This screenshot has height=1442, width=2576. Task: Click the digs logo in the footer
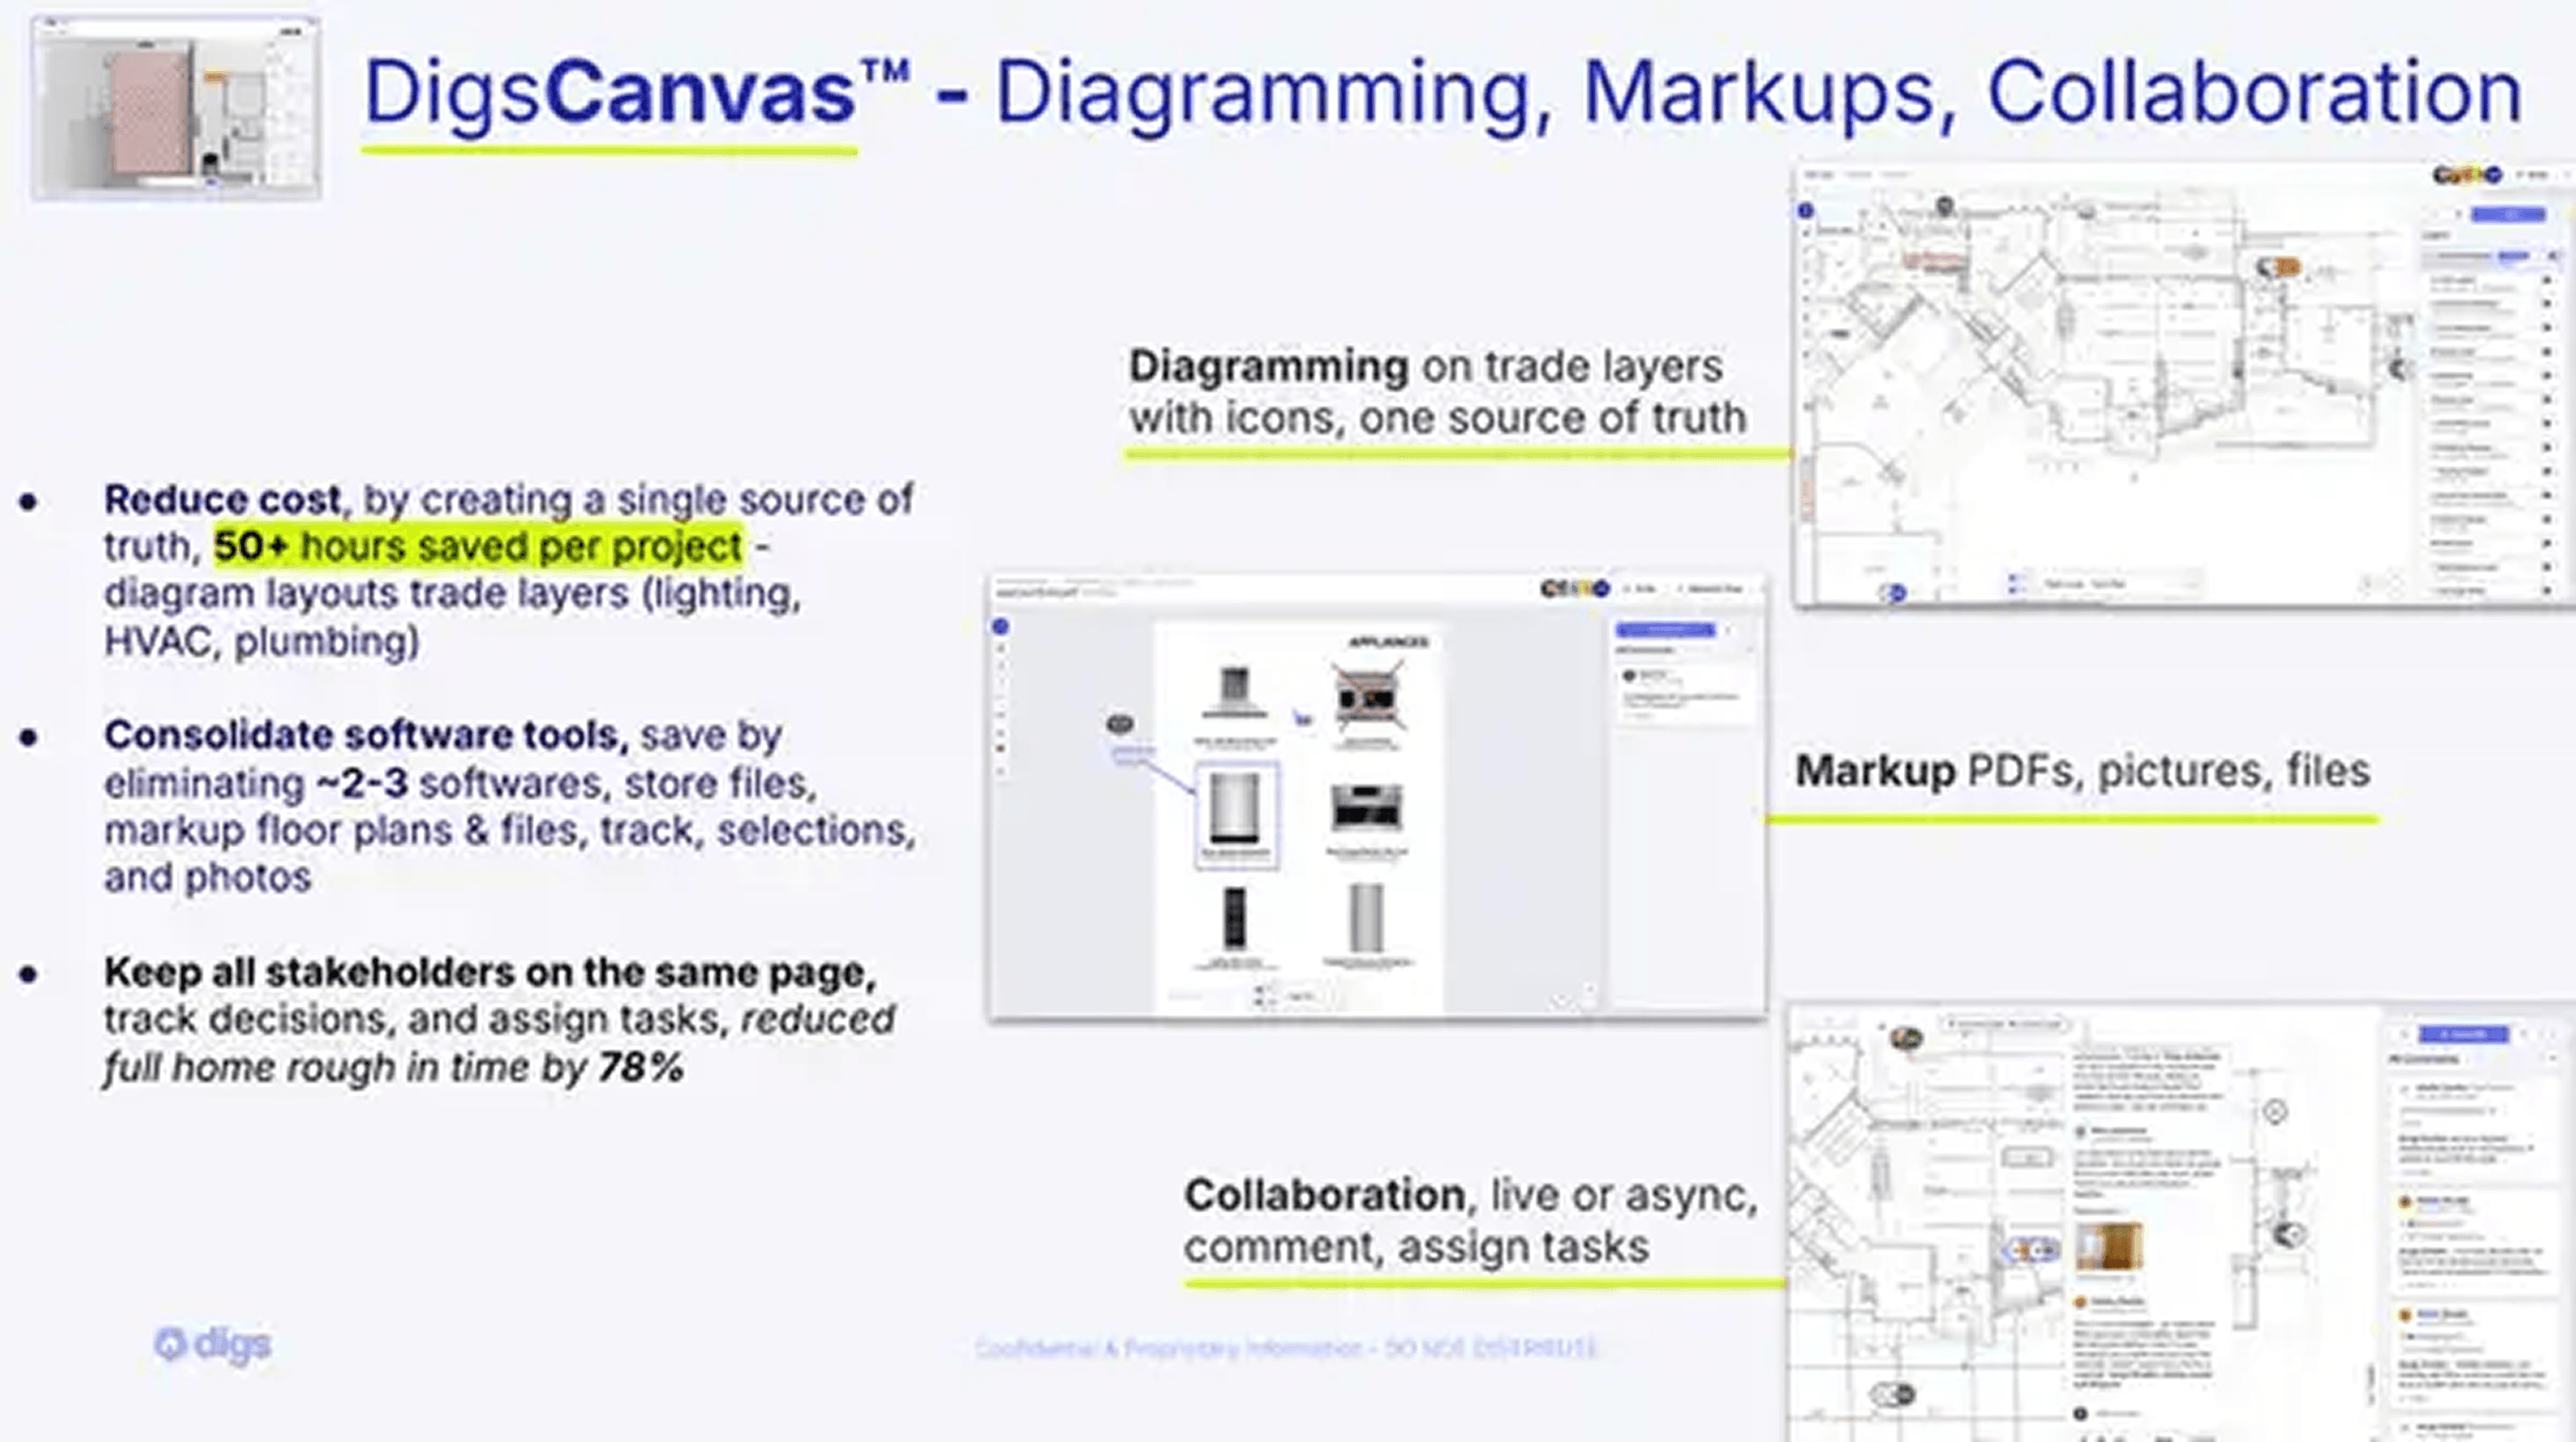coord(212,1345)
